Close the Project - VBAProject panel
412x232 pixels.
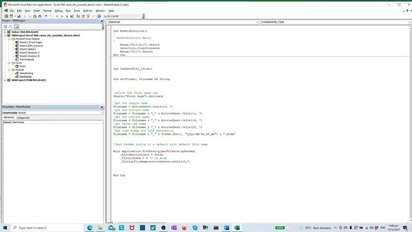tap(102, 21)
